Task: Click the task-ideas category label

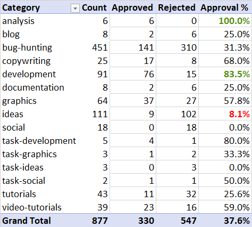Action: (23, 167)
